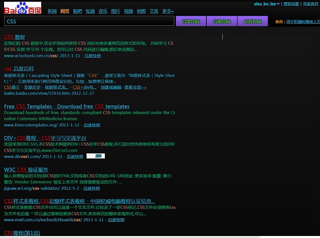Open the 用手机随时随地上百 recommendation link
Viewport: 320px width, 238px height.
pyautogui.click(x=303, y=22)
